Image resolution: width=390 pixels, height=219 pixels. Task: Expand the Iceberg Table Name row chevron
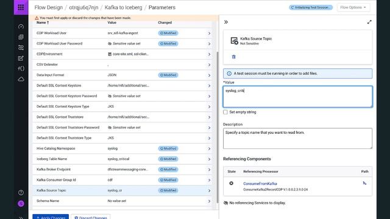pos(209,159)
